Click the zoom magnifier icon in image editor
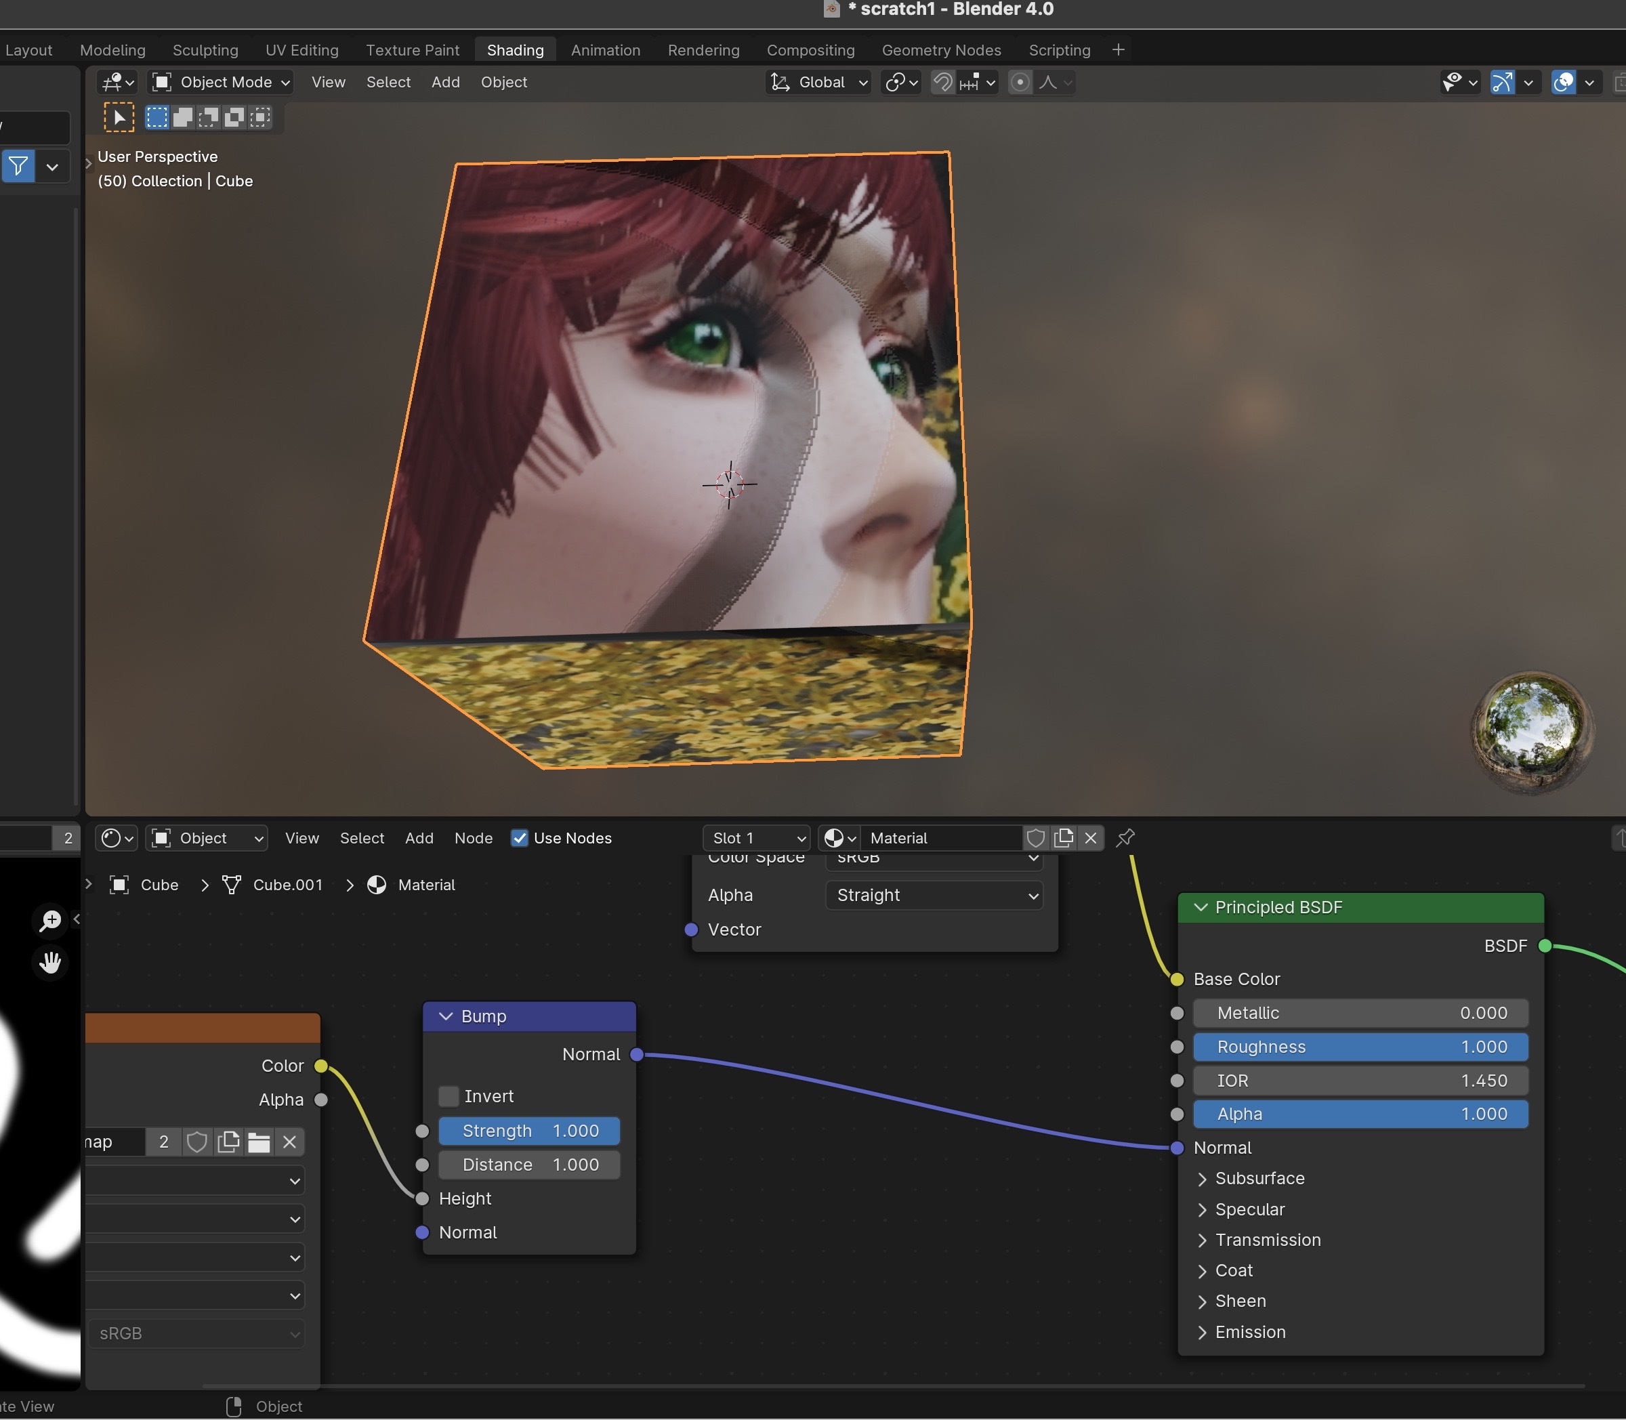 click(51, 921)
